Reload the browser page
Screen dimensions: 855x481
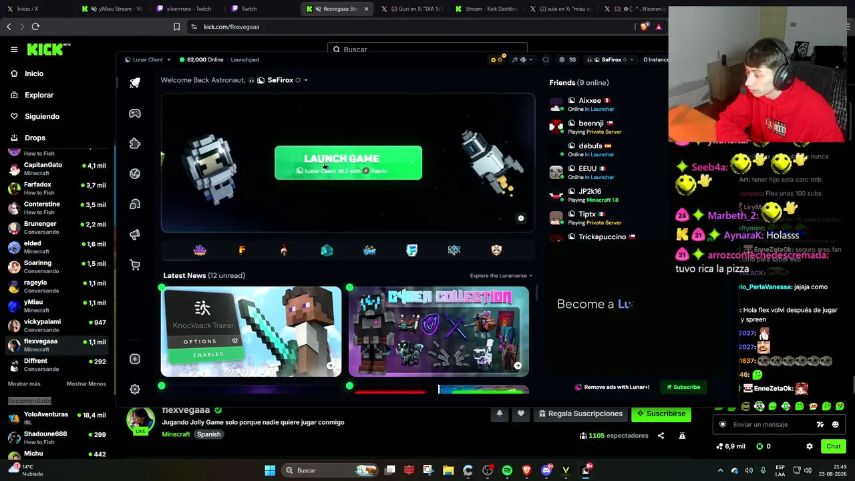coord(35,27)
